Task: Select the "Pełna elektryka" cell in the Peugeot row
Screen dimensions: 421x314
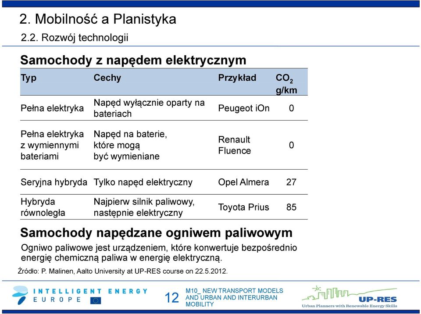Action: click(x=52, y=108)
